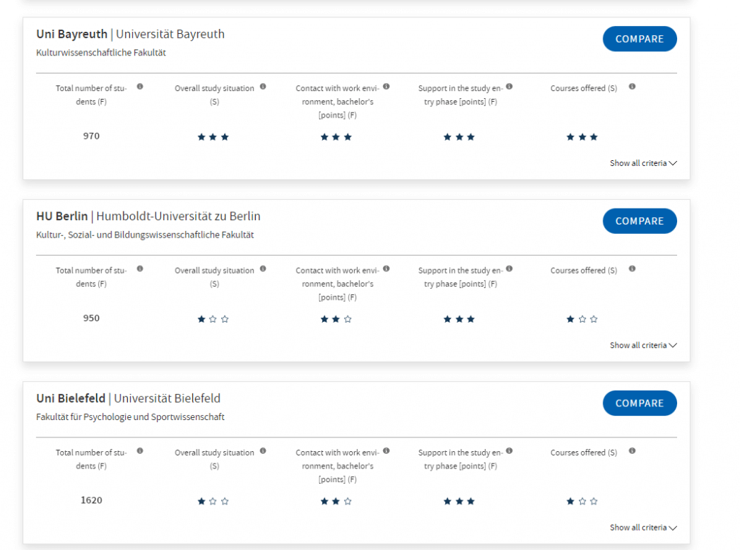Screen dimensions: 740x550
Task: Click info icon for Courses offered in Uni Bielefeld card
Action: coord(632,451)
